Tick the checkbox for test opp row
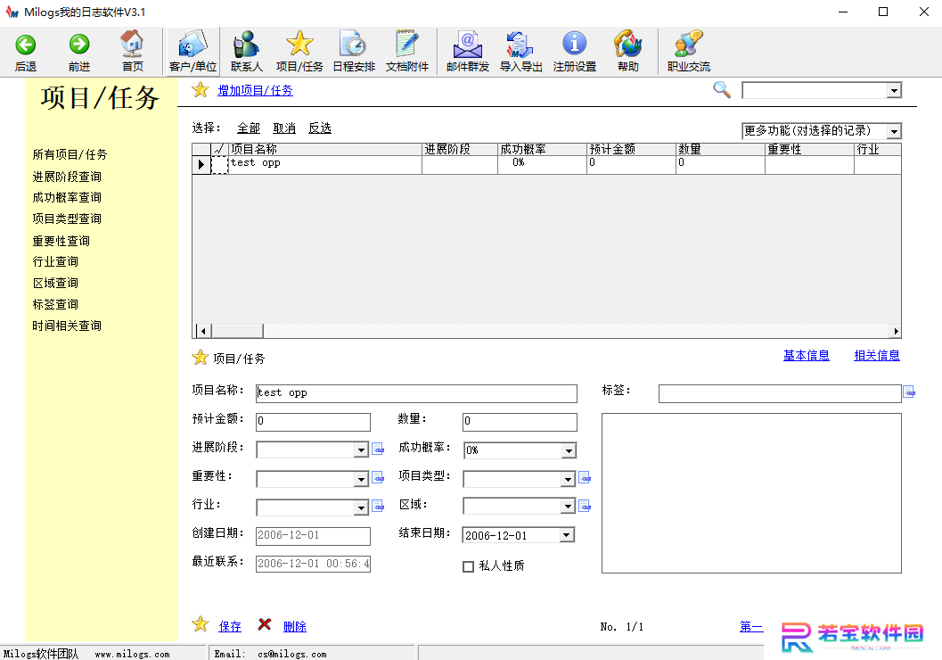The height and width of the screenshot is (660, 942). coord(220,165)
